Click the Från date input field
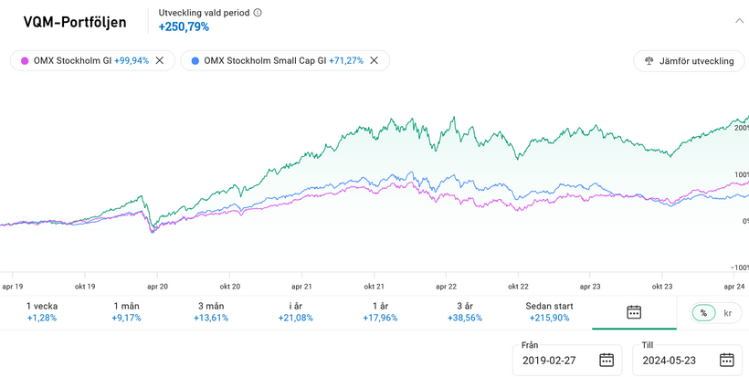Screen dimensions: 749x377 point(555,360)
